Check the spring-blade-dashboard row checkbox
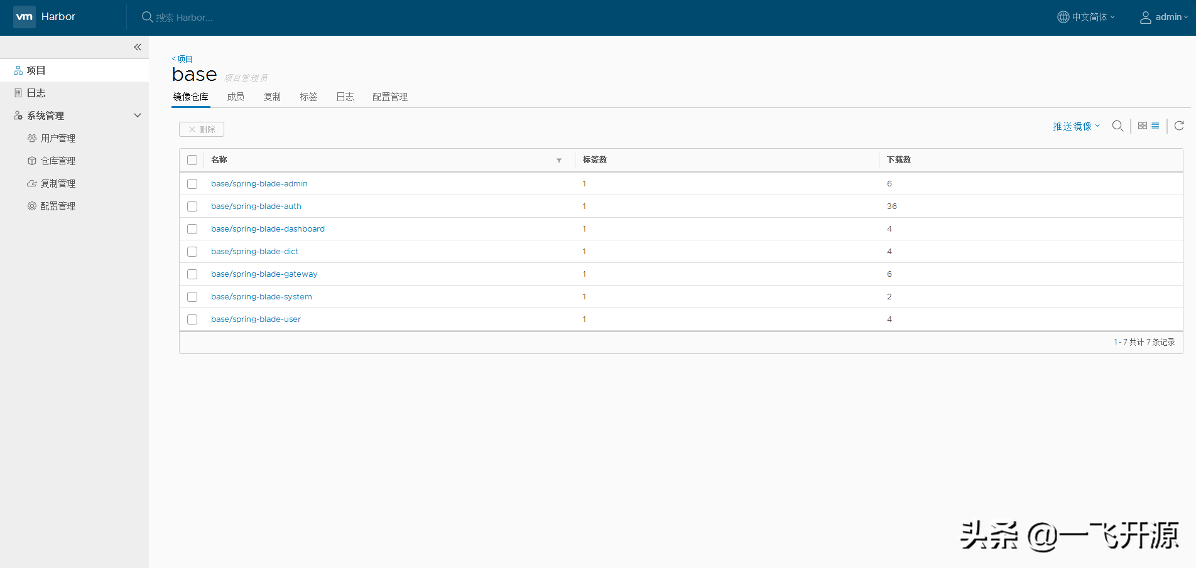This screenshot has height=568, width=1196. coord(192,229)
